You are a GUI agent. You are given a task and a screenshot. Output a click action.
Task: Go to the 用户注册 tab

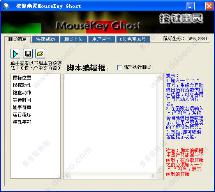tap(102, 39)
